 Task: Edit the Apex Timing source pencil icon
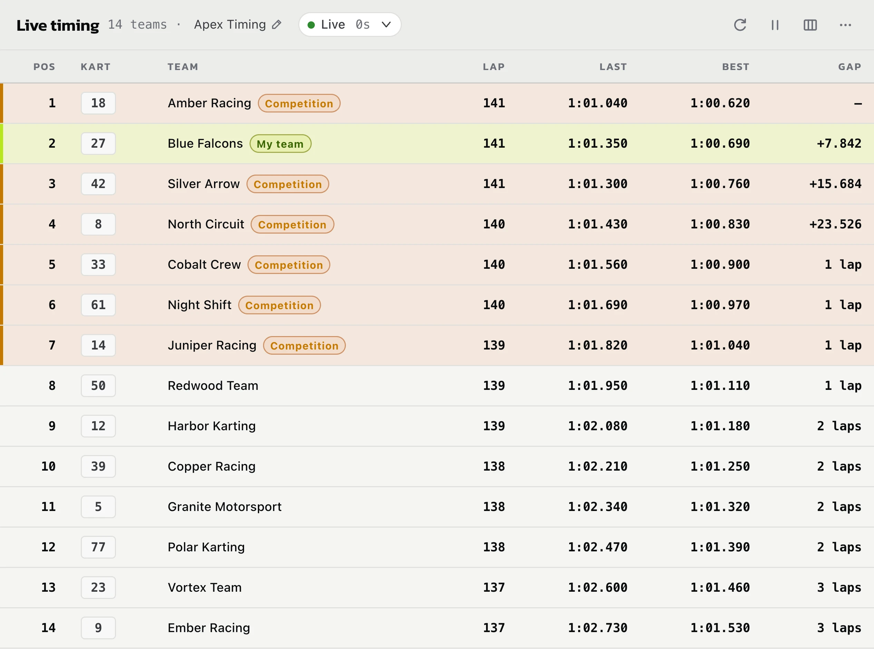point(276,24)
